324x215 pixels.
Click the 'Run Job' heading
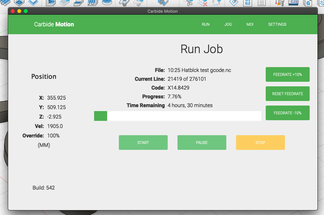pos(202,49)
